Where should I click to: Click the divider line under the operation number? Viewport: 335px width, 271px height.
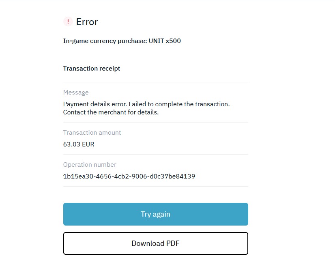tap(155, 186)
